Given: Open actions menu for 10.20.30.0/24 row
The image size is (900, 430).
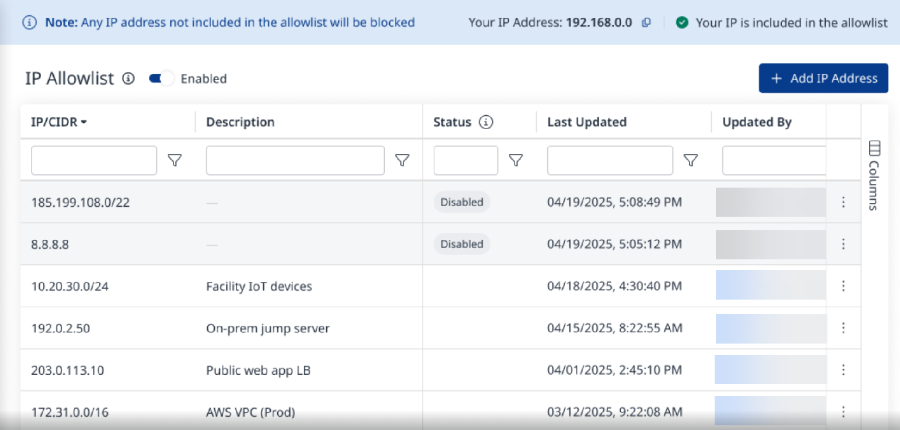Looking at the screenshot, I should click(x=843, y=286).
